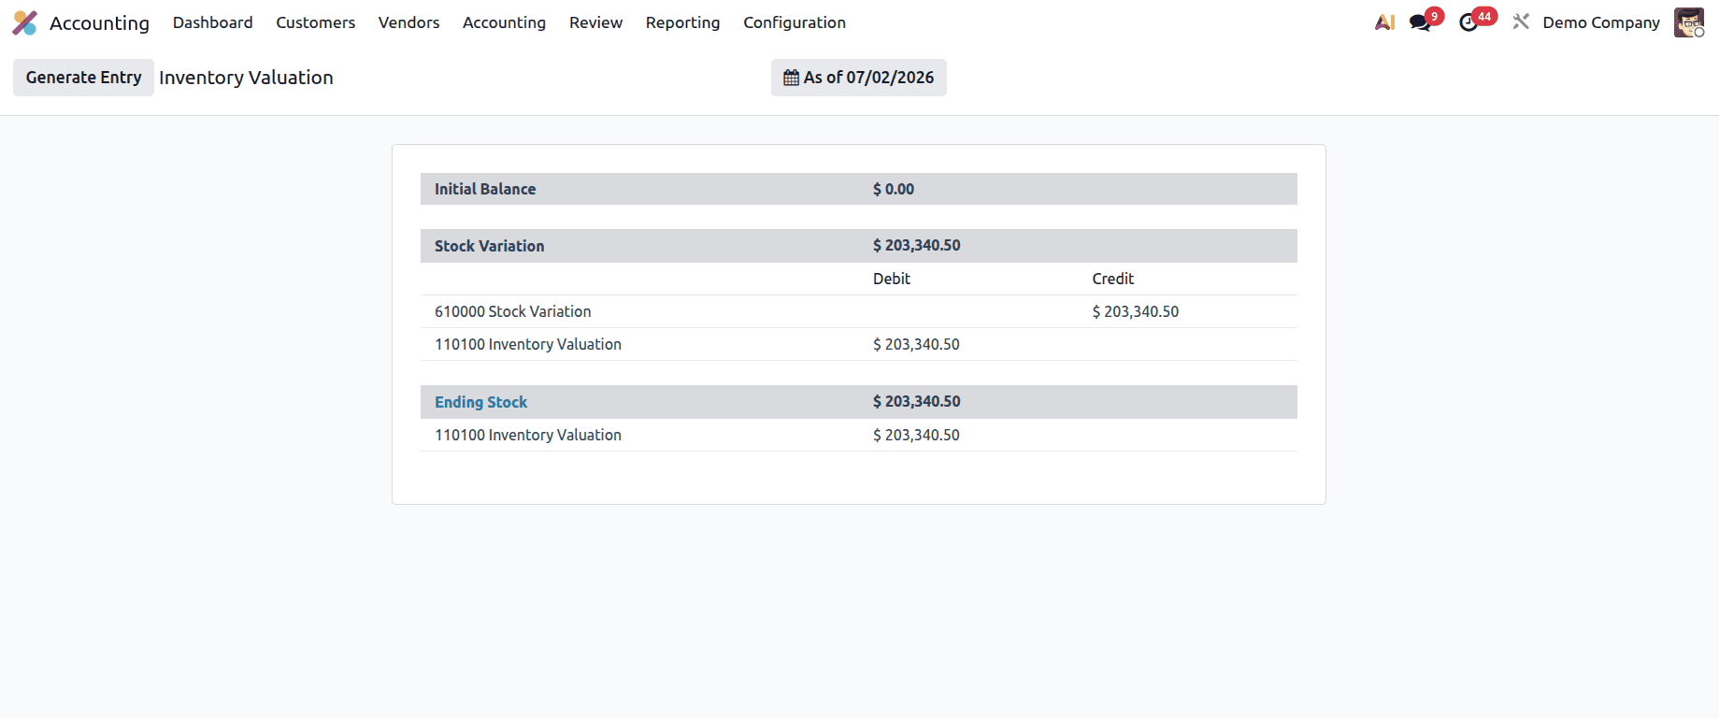Click the Ending Stock total $ 203,340.50
Viewport: 1719px width, 718px height.
click(917, 401)
